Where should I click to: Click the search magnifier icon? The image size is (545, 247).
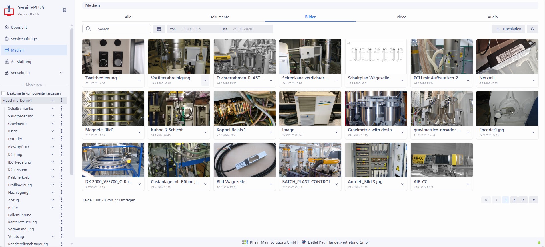pos(89,29)
